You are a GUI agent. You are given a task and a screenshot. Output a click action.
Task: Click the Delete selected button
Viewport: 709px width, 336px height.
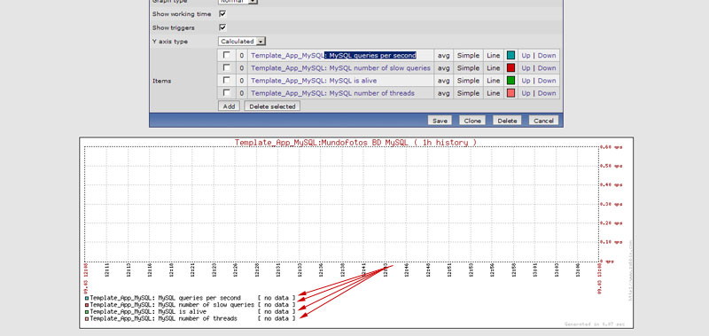[272, 106]
